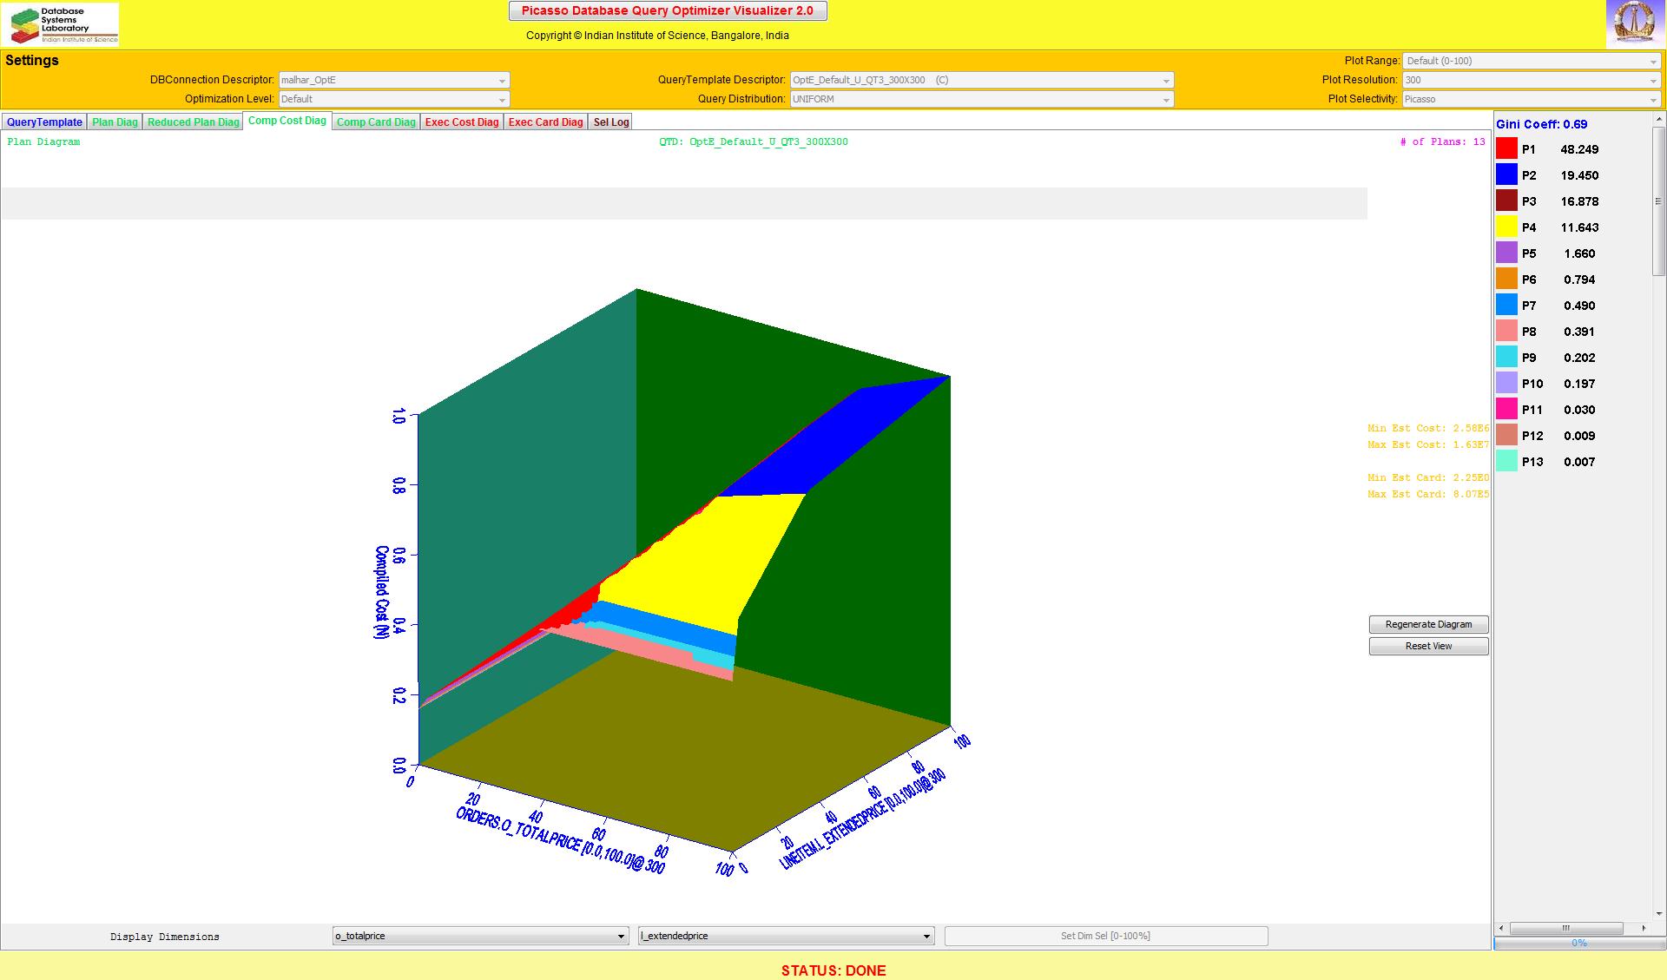Click the cyan P9 plan swatch

pyautogui.click(x=1506, y=358)
